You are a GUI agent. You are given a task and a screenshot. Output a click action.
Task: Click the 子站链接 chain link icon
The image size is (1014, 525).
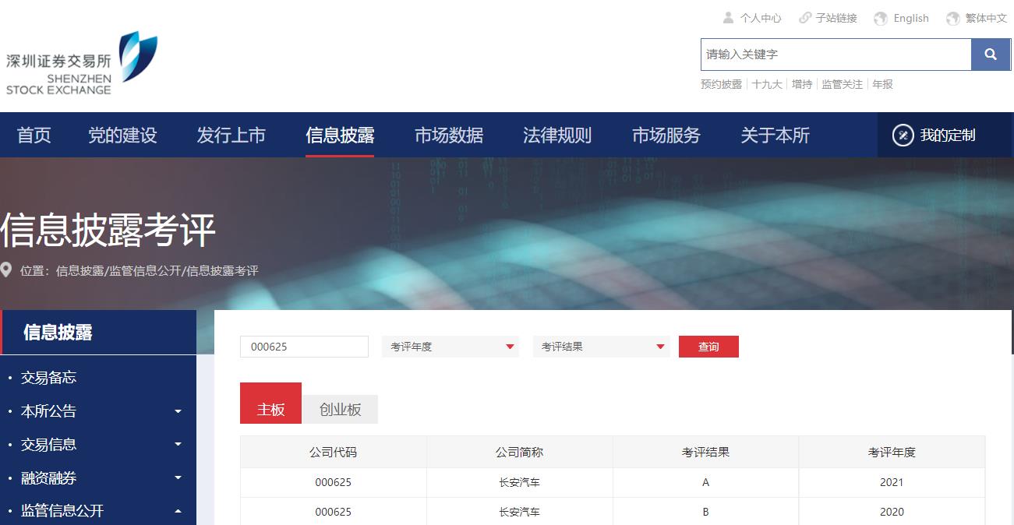click(805, 18)
